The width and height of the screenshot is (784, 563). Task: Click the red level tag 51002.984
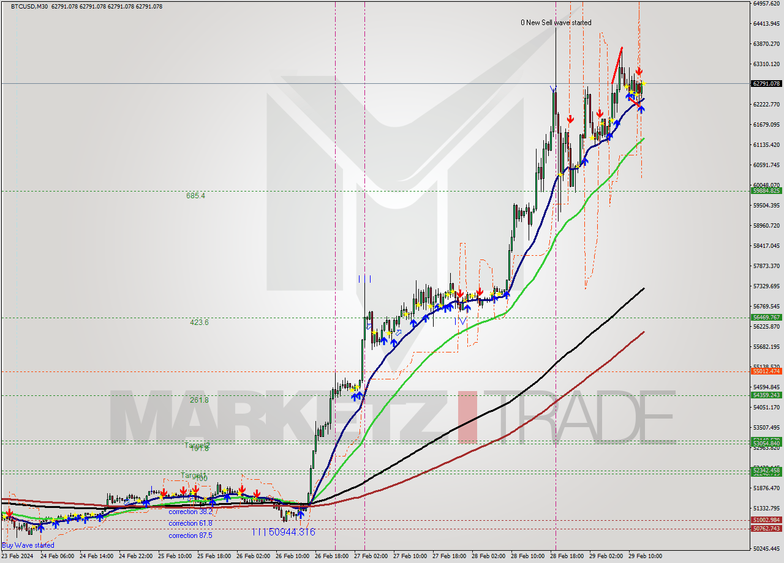click(766, 520)
